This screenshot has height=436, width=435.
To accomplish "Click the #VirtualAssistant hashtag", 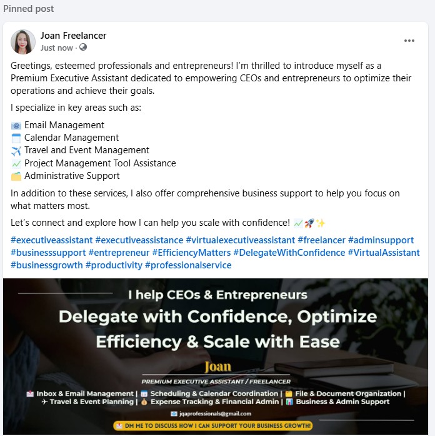I will tap(384, 253).
